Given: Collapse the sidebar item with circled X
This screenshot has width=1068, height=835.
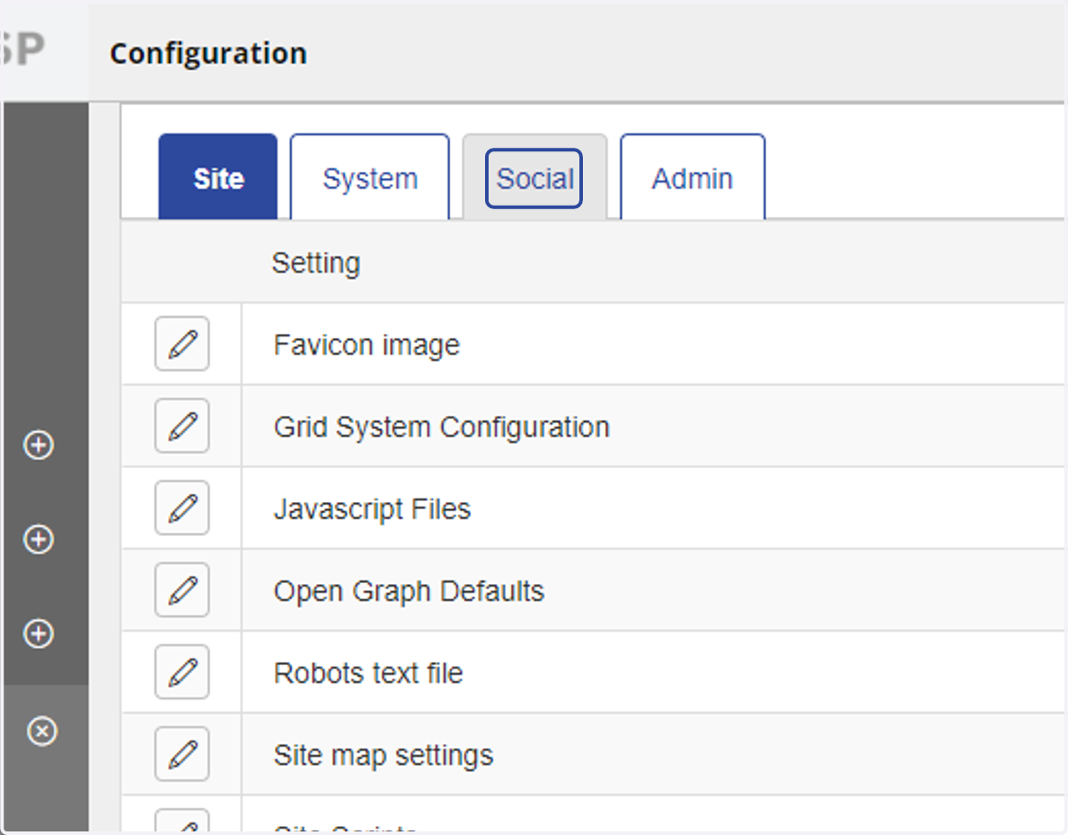Looking at the screenshot, I should pos(42,732).
